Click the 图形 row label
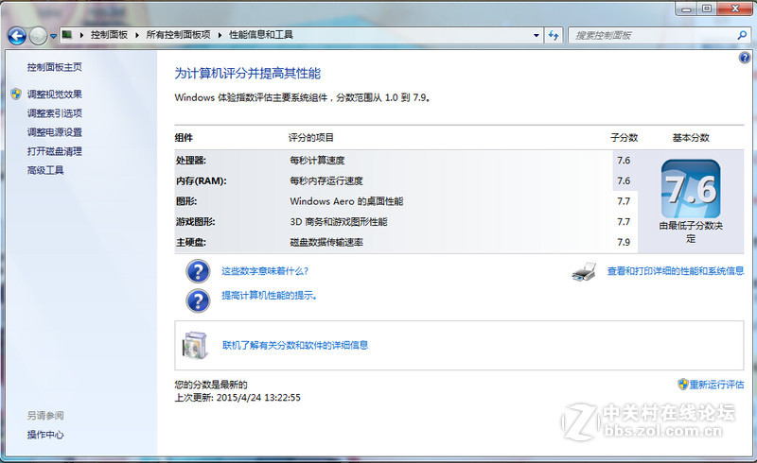 (186, 201)
